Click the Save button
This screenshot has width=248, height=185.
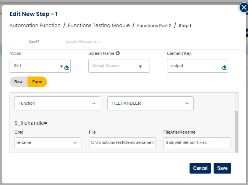coord(222,168)
